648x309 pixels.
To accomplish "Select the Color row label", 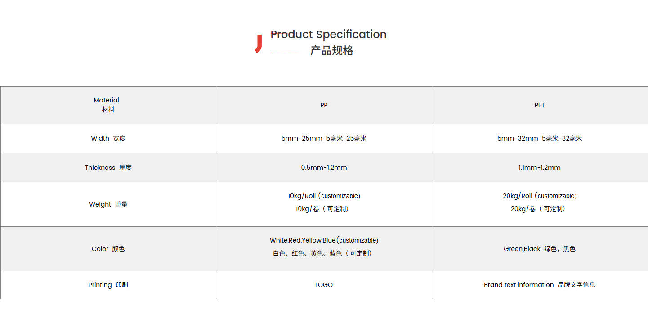I will click(108, 249).
